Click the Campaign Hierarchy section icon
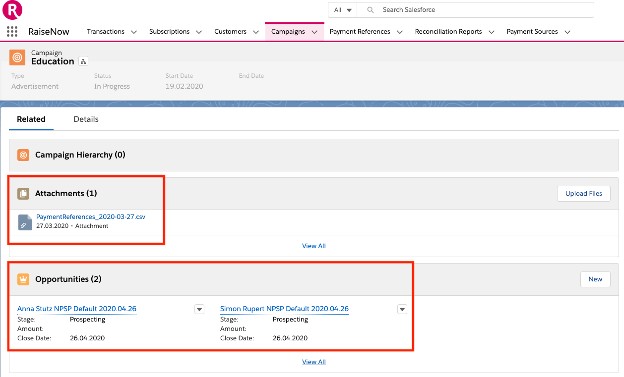The image size is (624, 377). [x=23, y=155]
